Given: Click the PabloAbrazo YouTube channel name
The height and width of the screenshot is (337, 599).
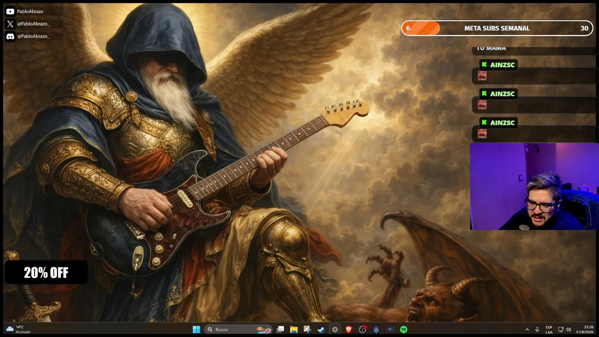Looking at the screenshot, I should (x=30, y=11).
